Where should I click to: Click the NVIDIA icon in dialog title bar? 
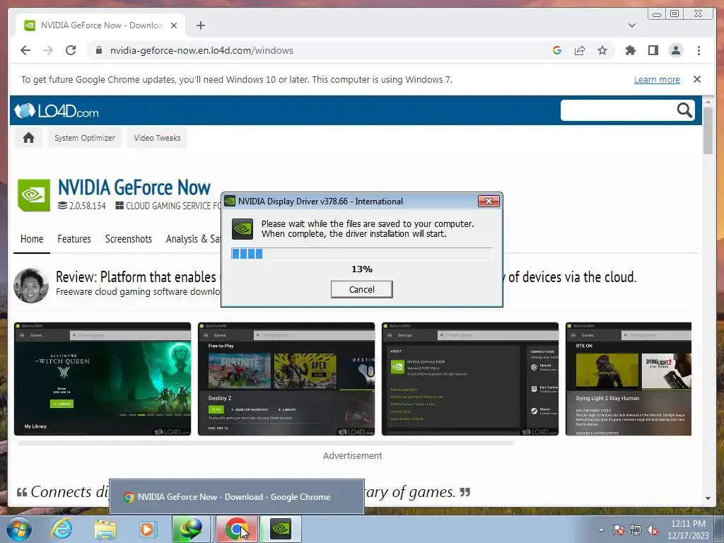pos(230,202)
